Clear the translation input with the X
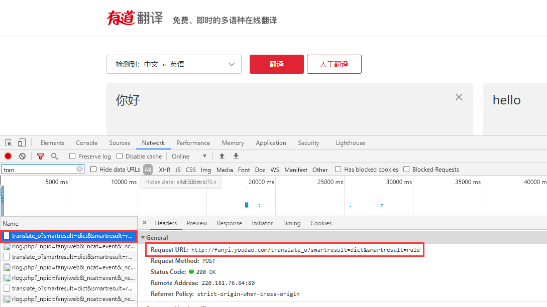The image size is (547, 307). [x=458, y=97]
